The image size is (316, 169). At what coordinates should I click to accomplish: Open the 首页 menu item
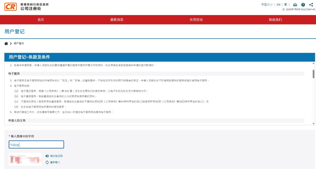point(41,19)
